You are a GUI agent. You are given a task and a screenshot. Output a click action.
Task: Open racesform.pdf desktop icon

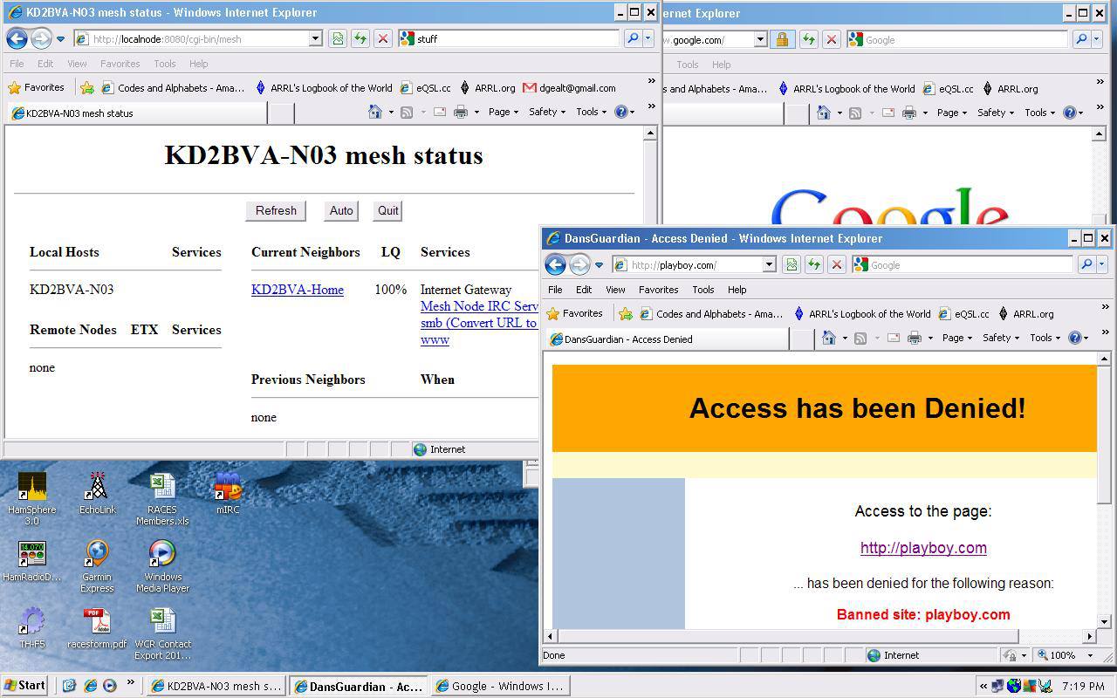(x=97, y=627)
